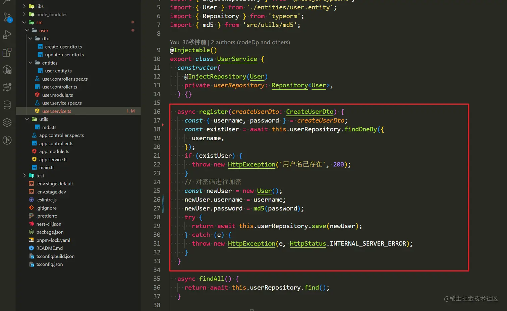Screen dimensions: 507x311
Task: Open main.ts file
Action: tap(47, 167)
